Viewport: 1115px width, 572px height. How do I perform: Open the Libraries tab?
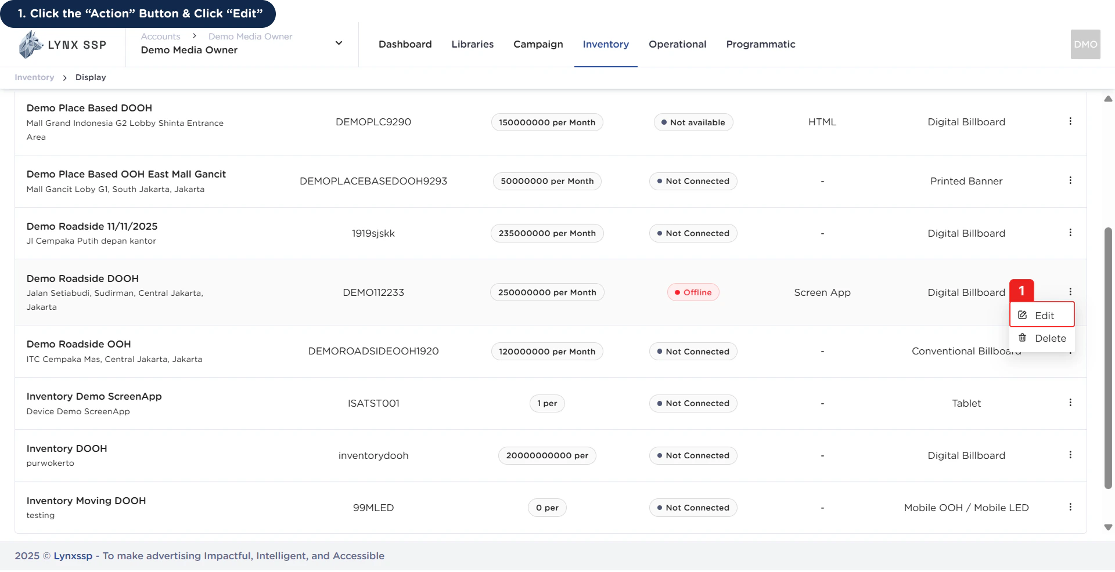(x=473, y=44)
